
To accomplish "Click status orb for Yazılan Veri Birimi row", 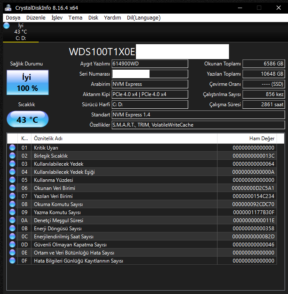I will point(12,196).
